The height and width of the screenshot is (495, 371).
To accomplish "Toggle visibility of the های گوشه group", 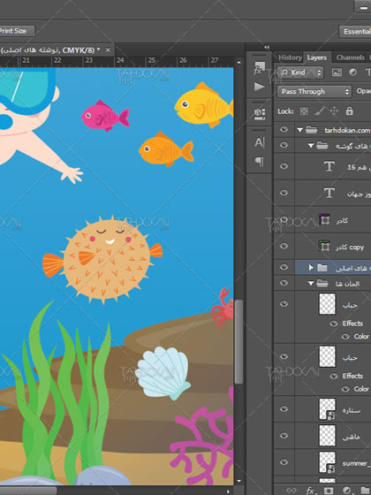I will tap(284, 145).
